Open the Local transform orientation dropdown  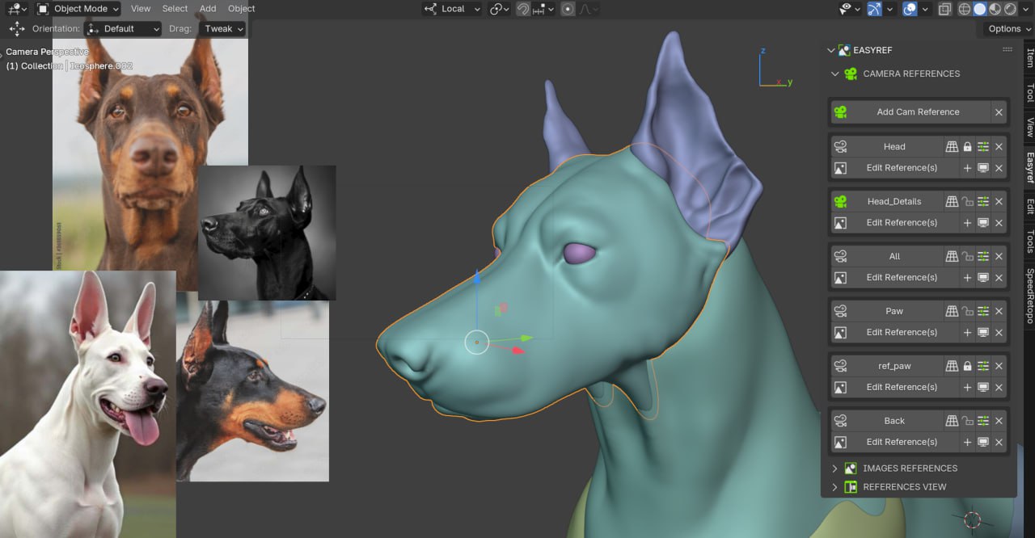pyautogui.click(x=452, y=9)
